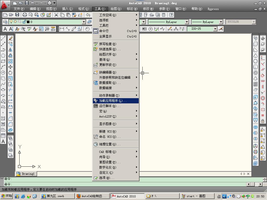The width and height of the screenshot is (267, 200).
Task: Select the Fillet modify tool
Action: coord(10,124)
